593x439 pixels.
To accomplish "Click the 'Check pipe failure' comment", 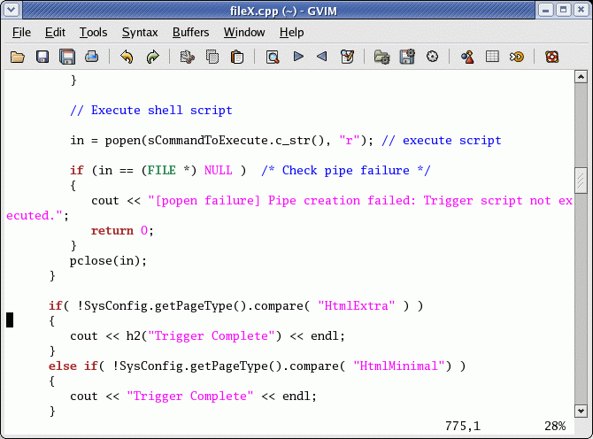I will click(346, 171).
